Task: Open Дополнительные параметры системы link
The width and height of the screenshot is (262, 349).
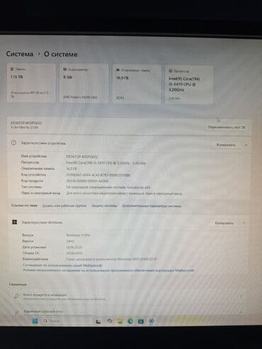Action: click(x=152, y=206)
